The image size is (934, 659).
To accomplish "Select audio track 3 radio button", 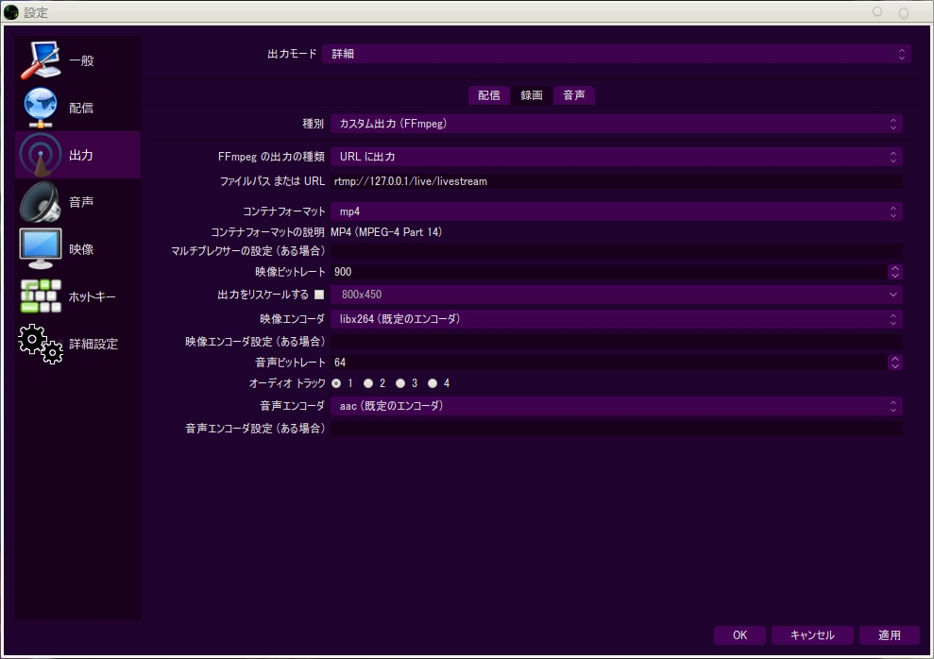I will click(400, 383).
